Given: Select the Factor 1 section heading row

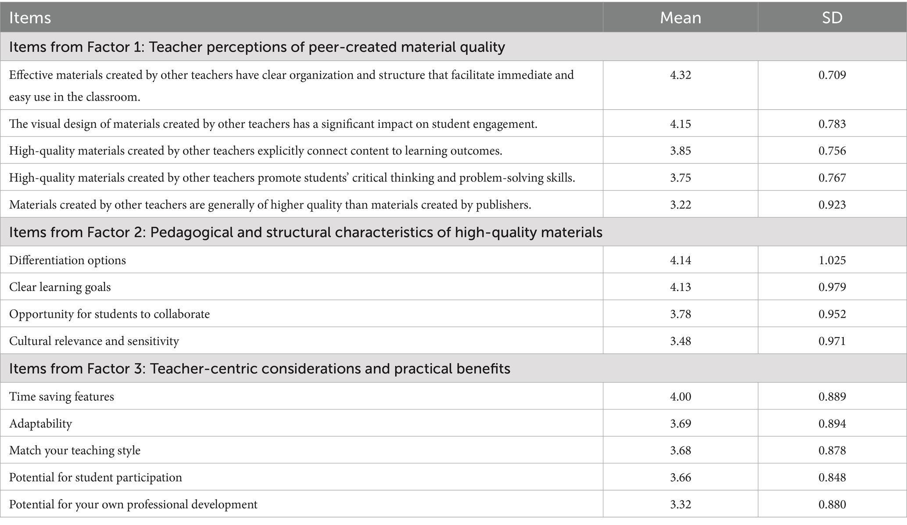Looking at the screenshot, I should click(x=453, y=47).
